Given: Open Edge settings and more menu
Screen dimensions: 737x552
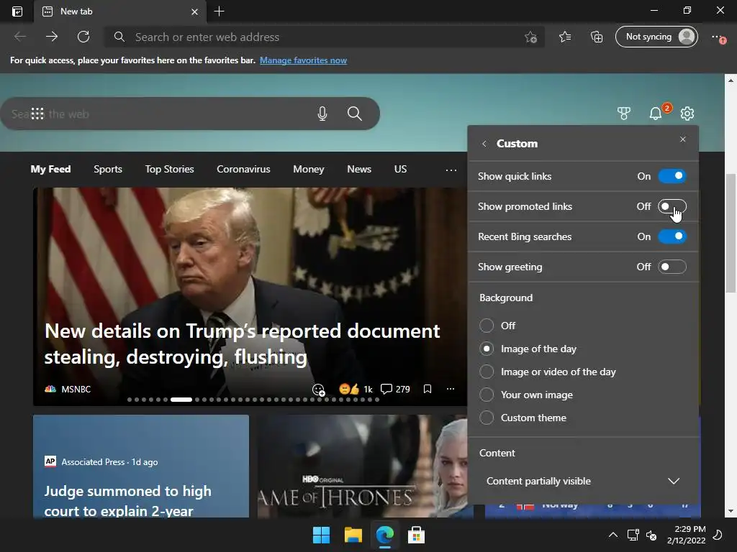Looking at the screenshot, I should click(x=718, y=37).
